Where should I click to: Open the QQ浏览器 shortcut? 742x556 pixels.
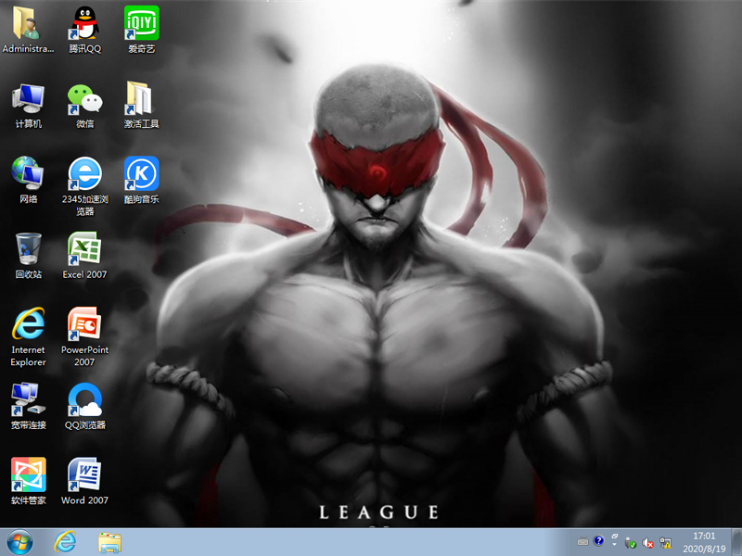(x=84, y=406)
